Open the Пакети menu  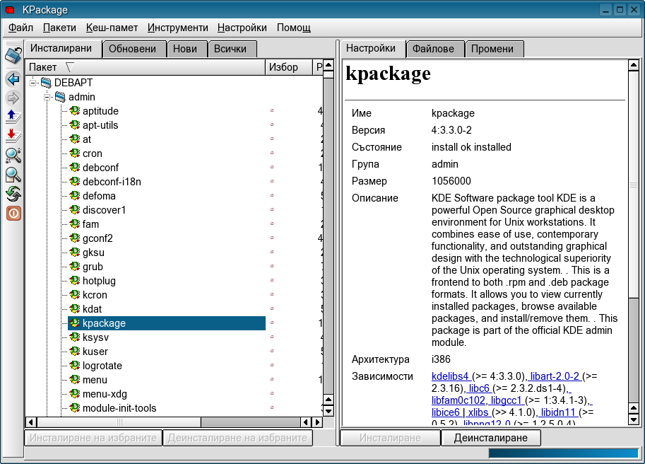point(59,28)
